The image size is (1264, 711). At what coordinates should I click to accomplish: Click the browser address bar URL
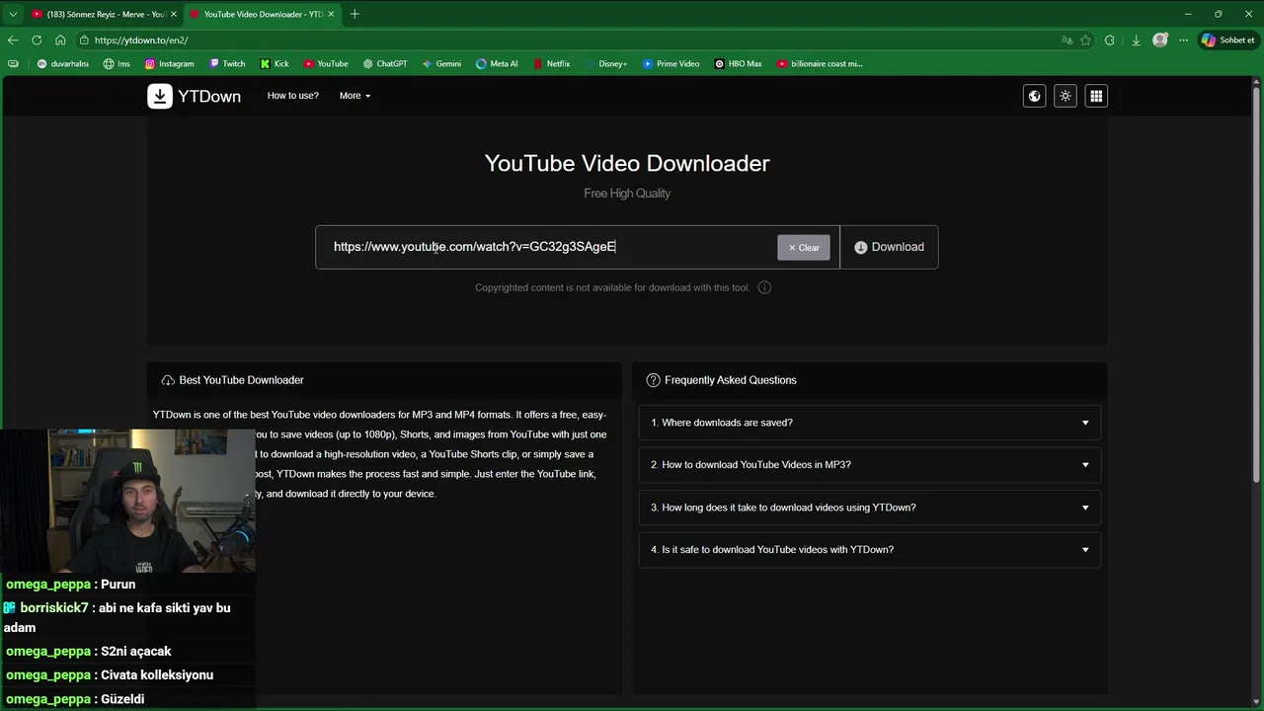coord(141,40)
